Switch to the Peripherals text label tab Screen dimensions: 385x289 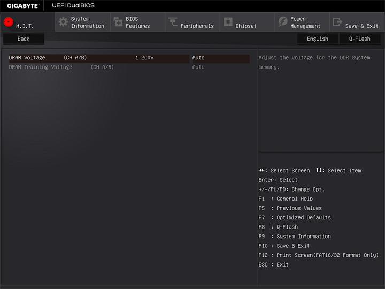[197, 26]
